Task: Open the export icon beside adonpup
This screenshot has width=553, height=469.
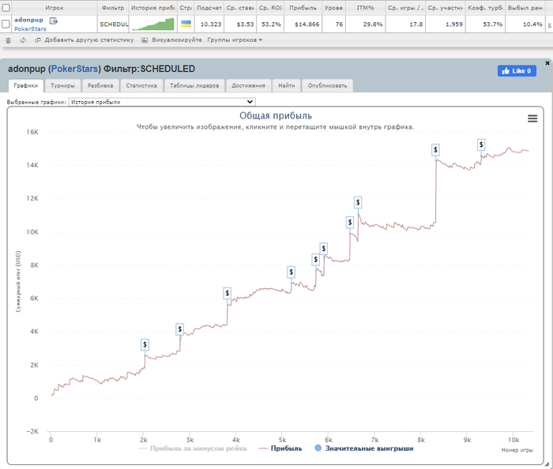Action: coord(53,21)
